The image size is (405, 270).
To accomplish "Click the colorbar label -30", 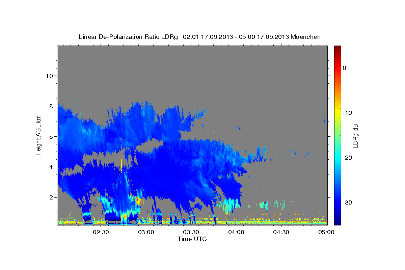I will pos(348,202).
